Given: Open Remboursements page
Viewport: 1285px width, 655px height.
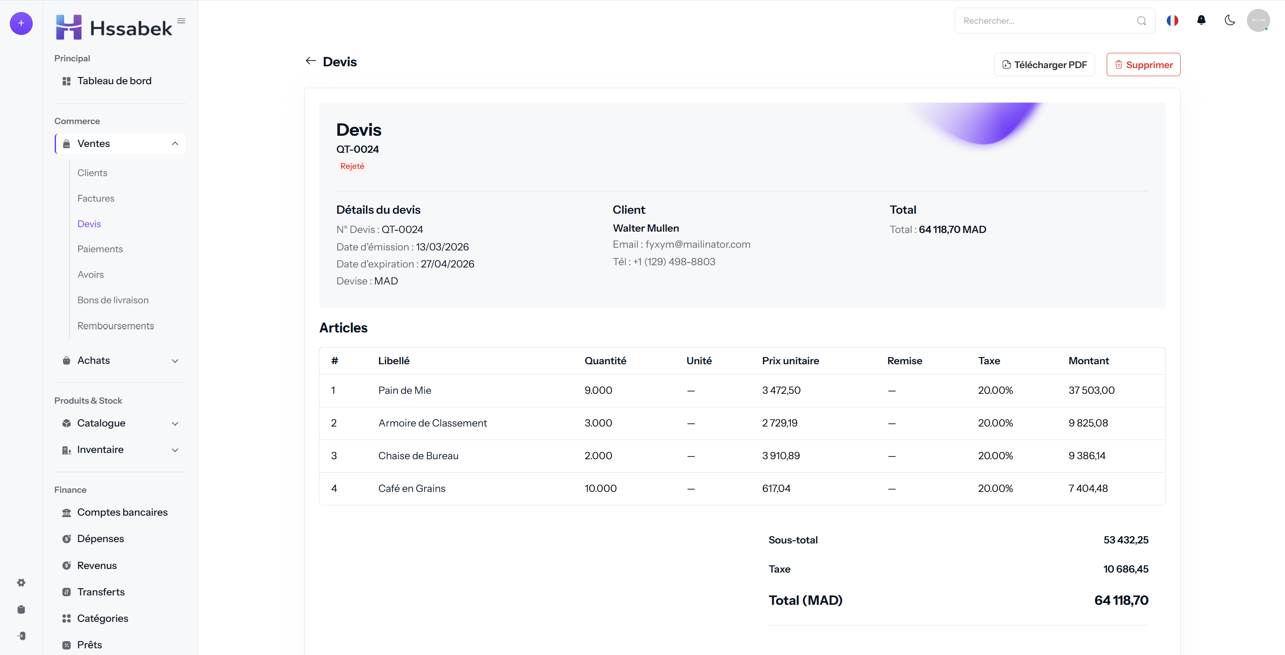Looking at the screenshot, I should pos(115,325).
